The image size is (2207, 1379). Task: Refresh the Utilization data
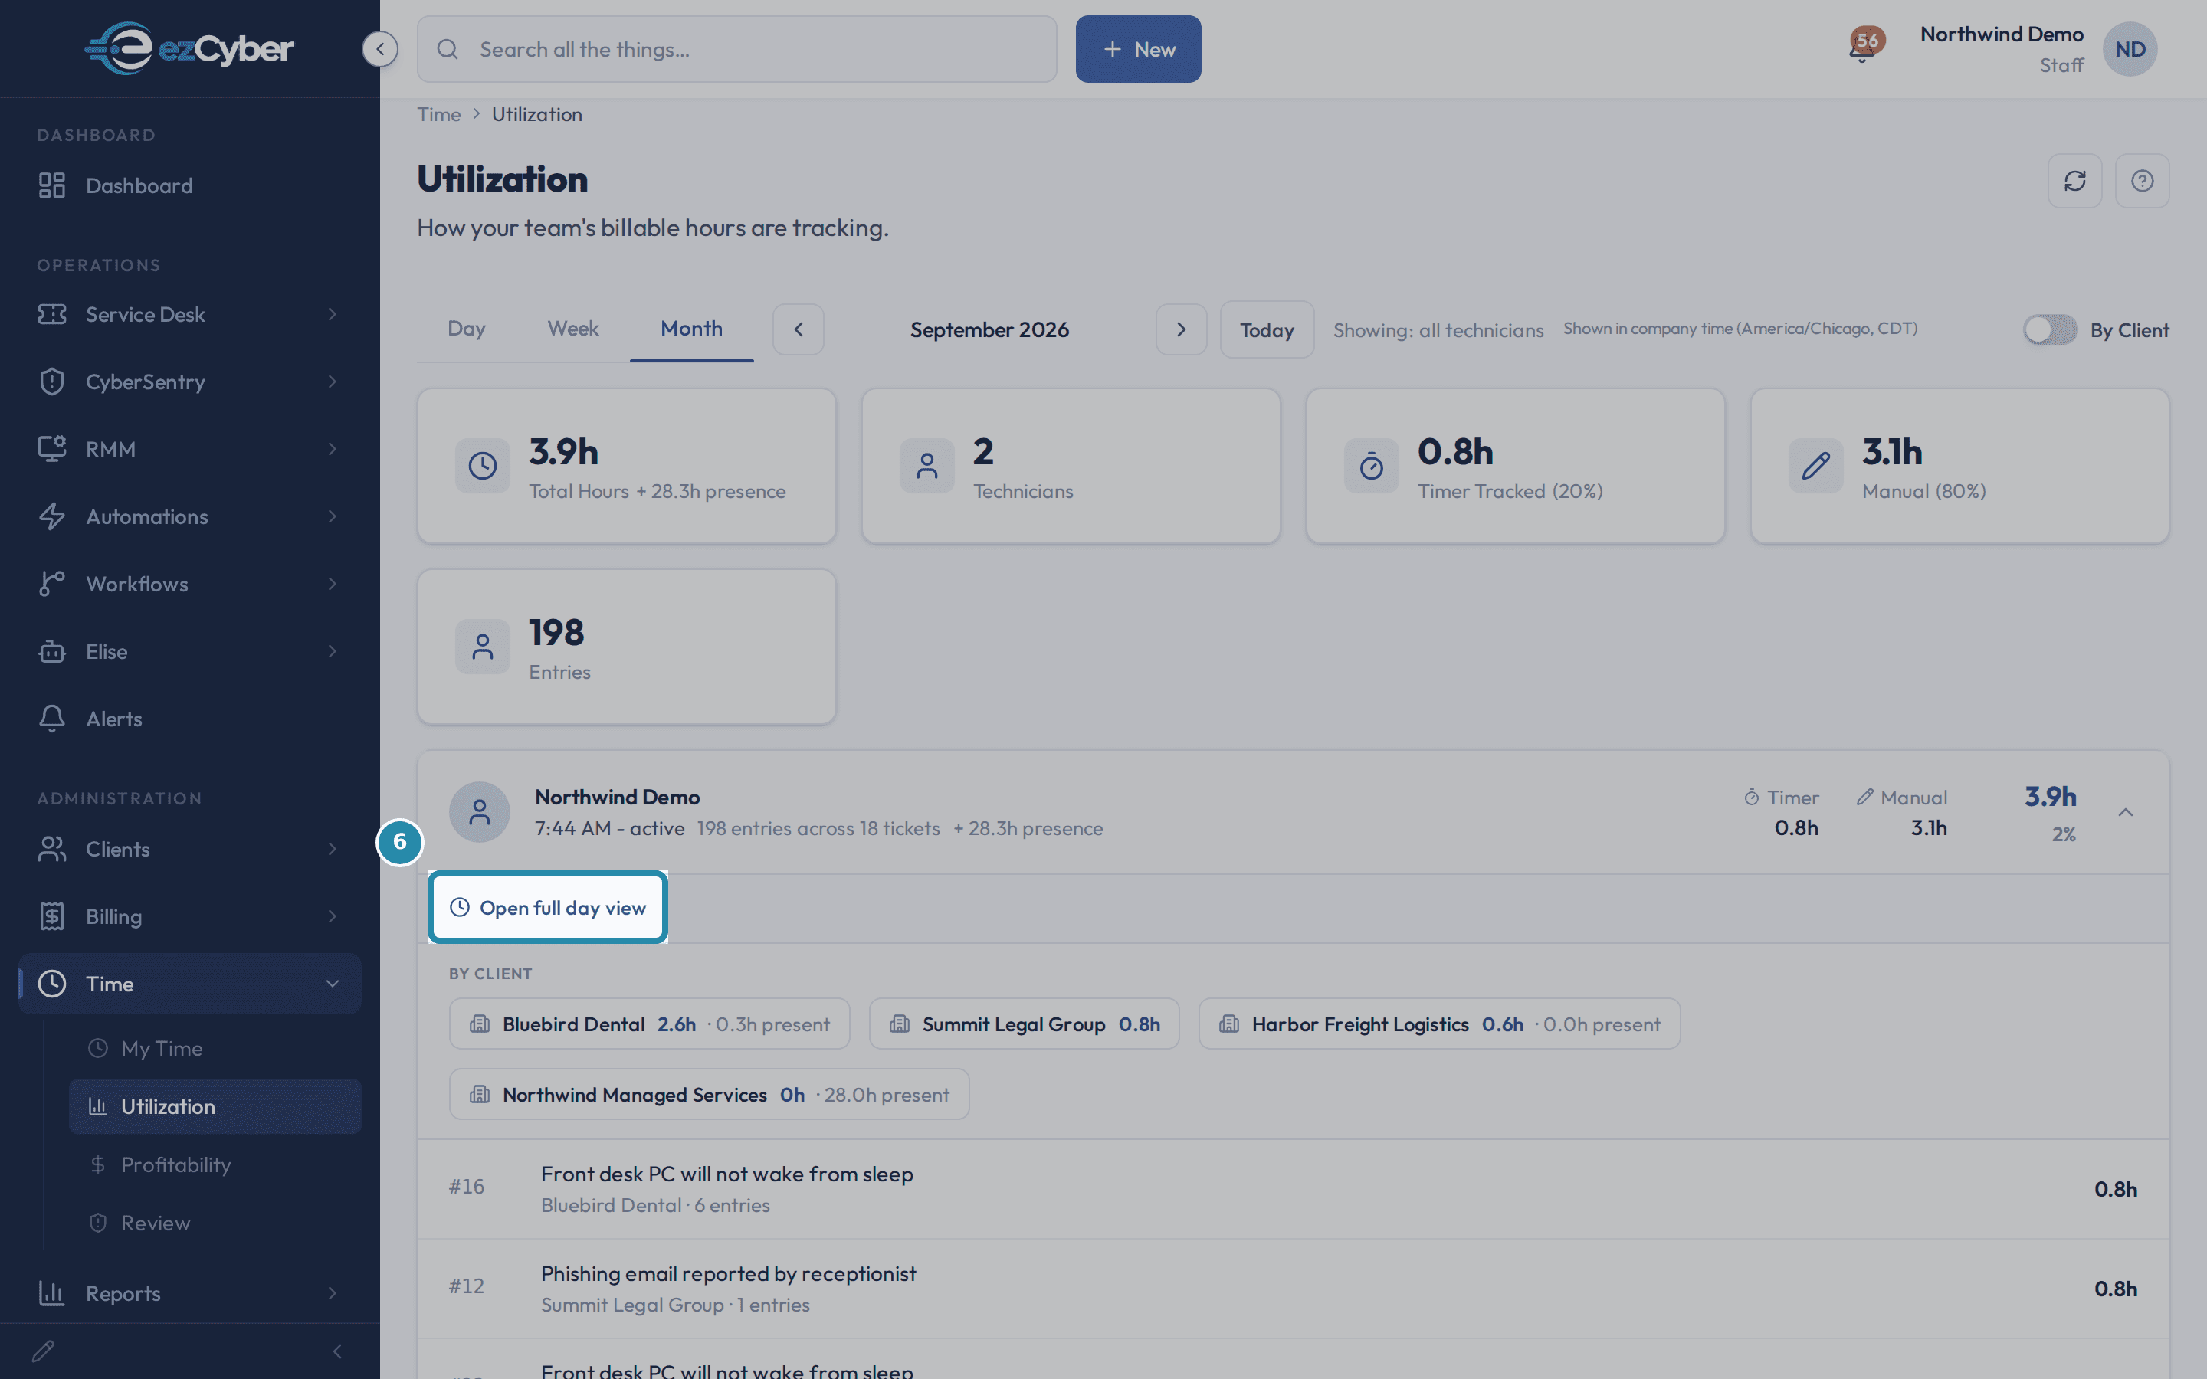click(x=2074, y=181)
